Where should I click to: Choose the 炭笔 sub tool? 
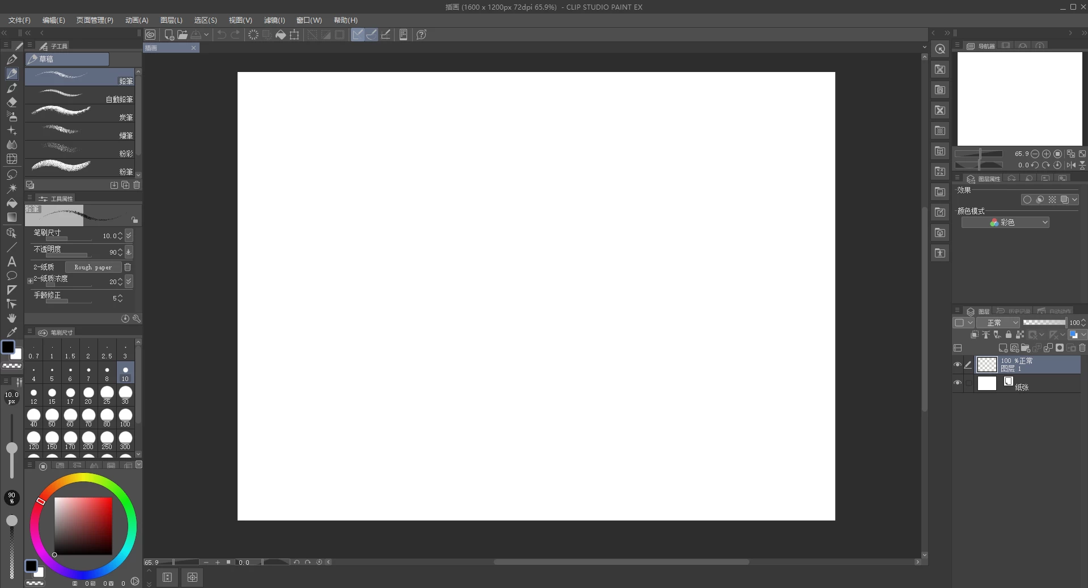(79, 113)
